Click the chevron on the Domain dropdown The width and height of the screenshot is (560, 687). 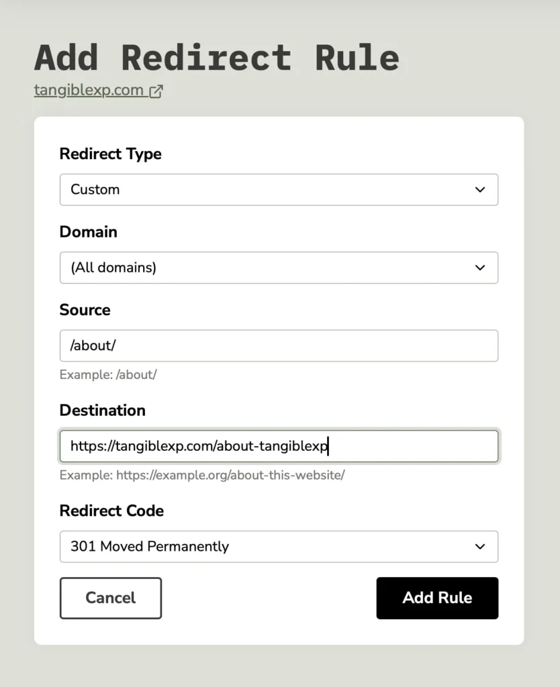(x=480, y=268)
